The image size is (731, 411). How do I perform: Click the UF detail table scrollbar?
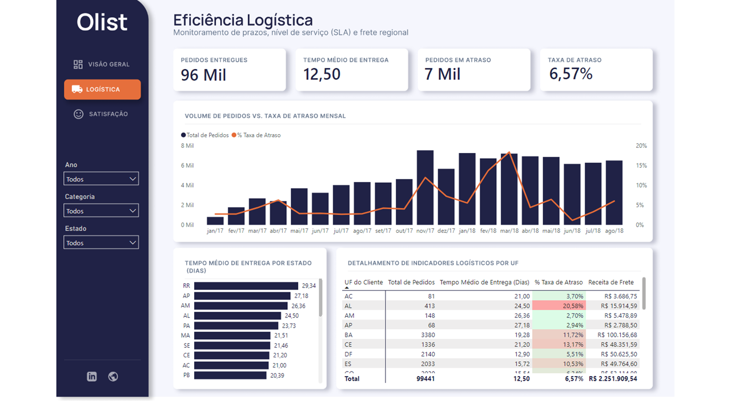click(x=644, y=293)
